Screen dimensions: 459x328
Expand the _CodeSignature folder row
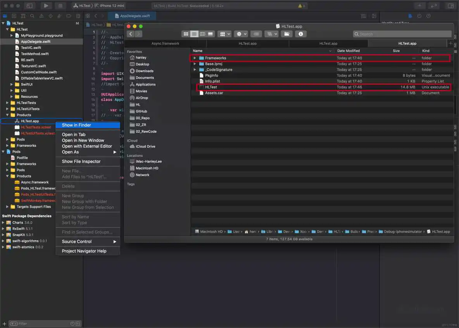[195, 70]
